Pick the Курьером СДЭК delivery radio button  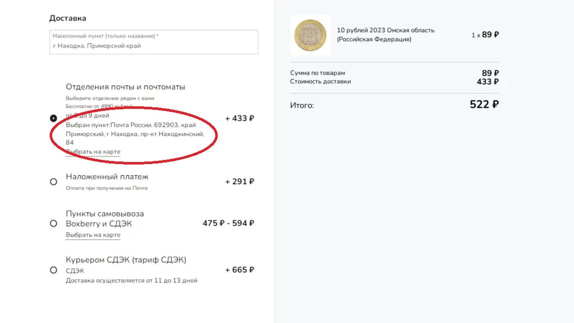(x=54, y=270)
